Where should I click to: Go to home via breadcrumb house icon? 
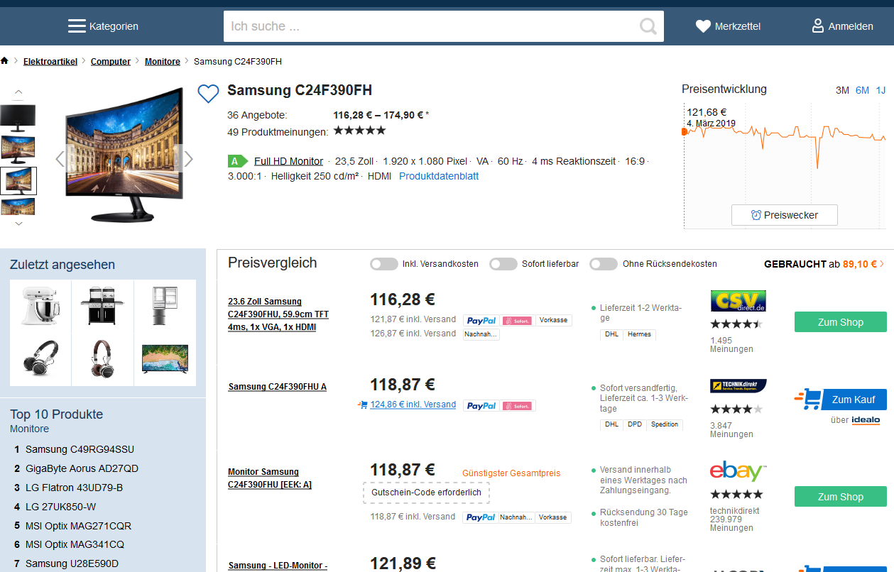point(5,61)
